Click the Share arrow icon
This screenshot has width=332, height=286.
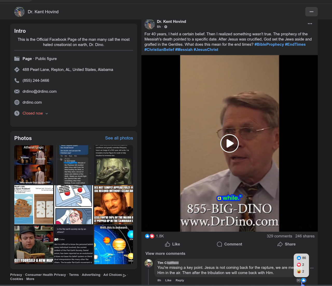click(x=280, y=244)
